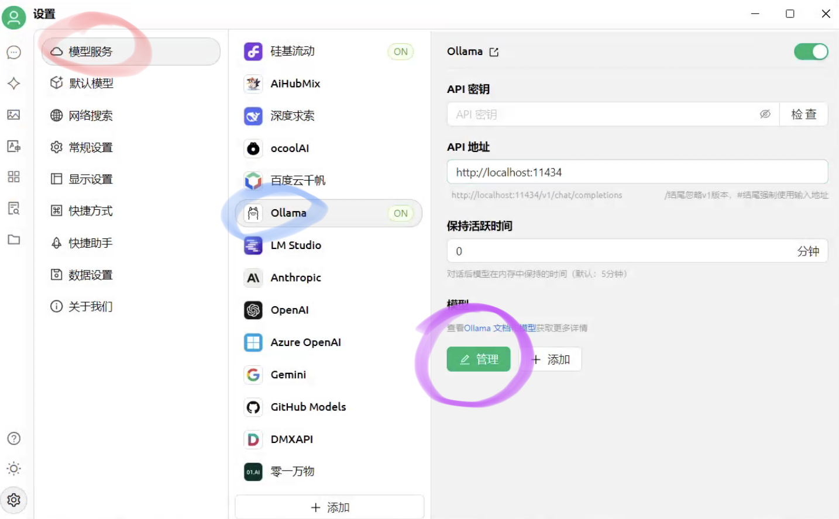The width and height of the screenshot is (839, 519).
Task: Open the 网络搜索 settings menu
Action: click(x=131, y=115)
